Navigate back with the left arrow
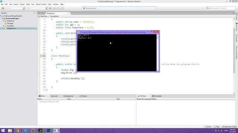The height and width of the screenshot is (133, 238). (x=39, y=13)
